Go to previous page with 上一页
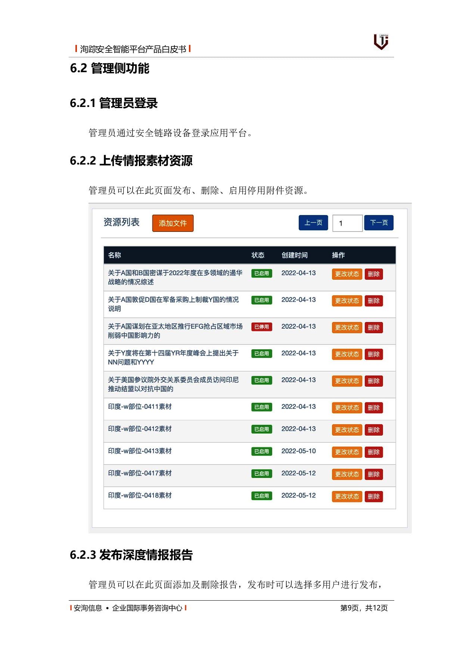The width and height of the screenshot is (463, 656). (313, 223)
